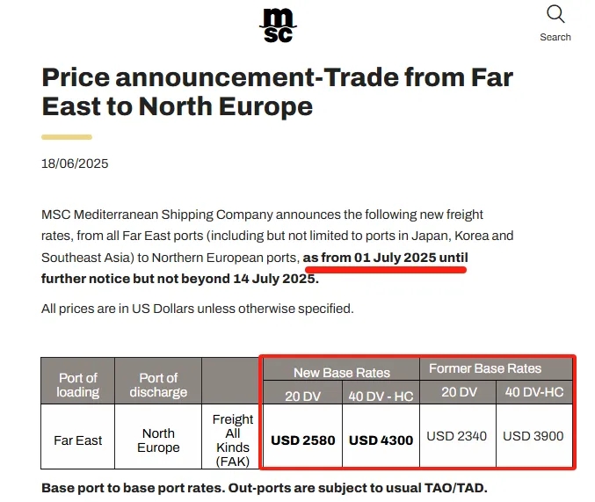The image size is (595, 502).
Task: Click the 18/06/2025 publication date
Action: tap(75, 164)
